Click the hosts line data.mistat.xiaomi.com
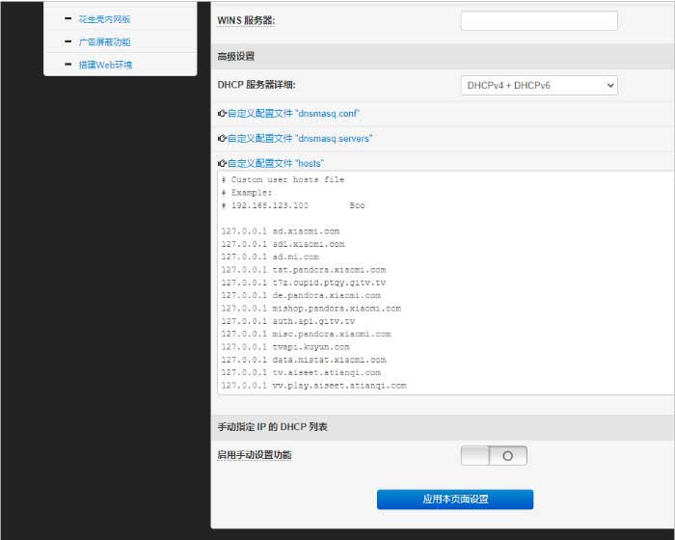The width and height of the screenshot is (675, 540). tap(304, 360)
